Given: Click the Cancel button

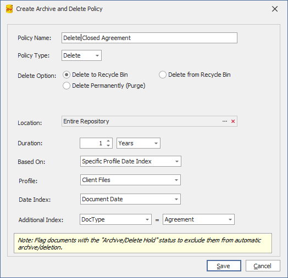Looking at the screenshot, I should [263, 266].
